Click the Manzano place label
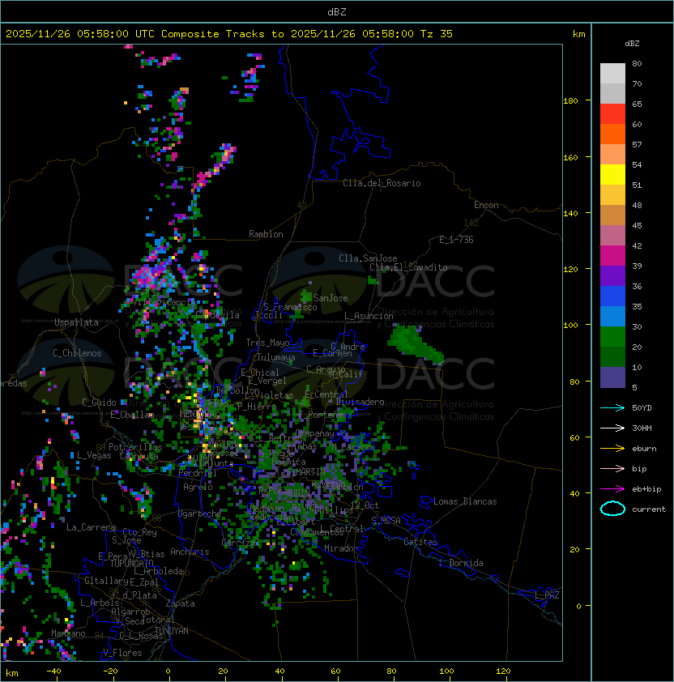Image resolution: width=674 pixels, height=682 pixels. pos(68,633)
